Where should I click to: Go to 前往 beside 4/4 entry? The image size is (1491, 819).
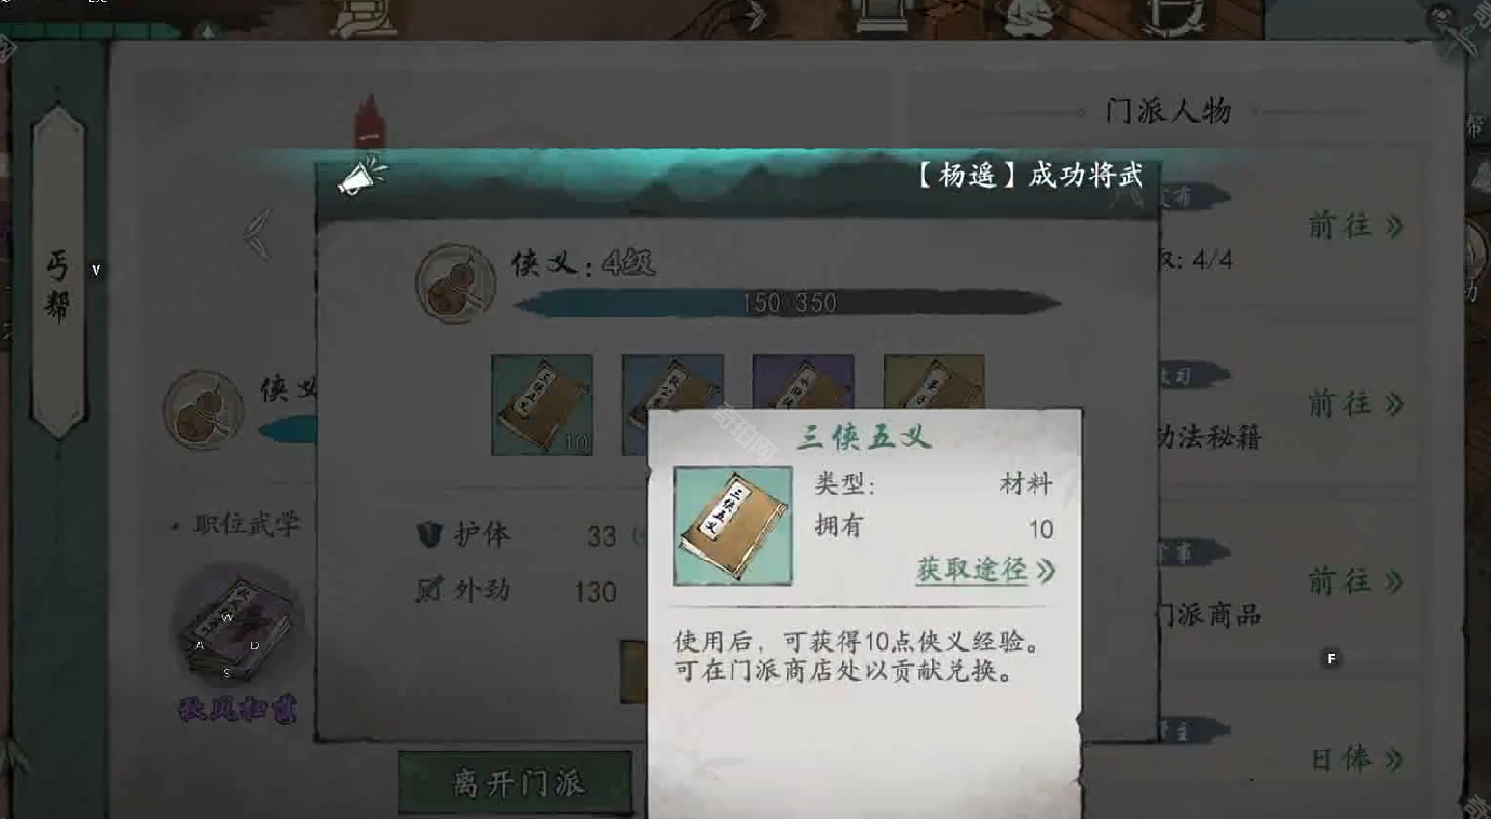point(1355,226)
